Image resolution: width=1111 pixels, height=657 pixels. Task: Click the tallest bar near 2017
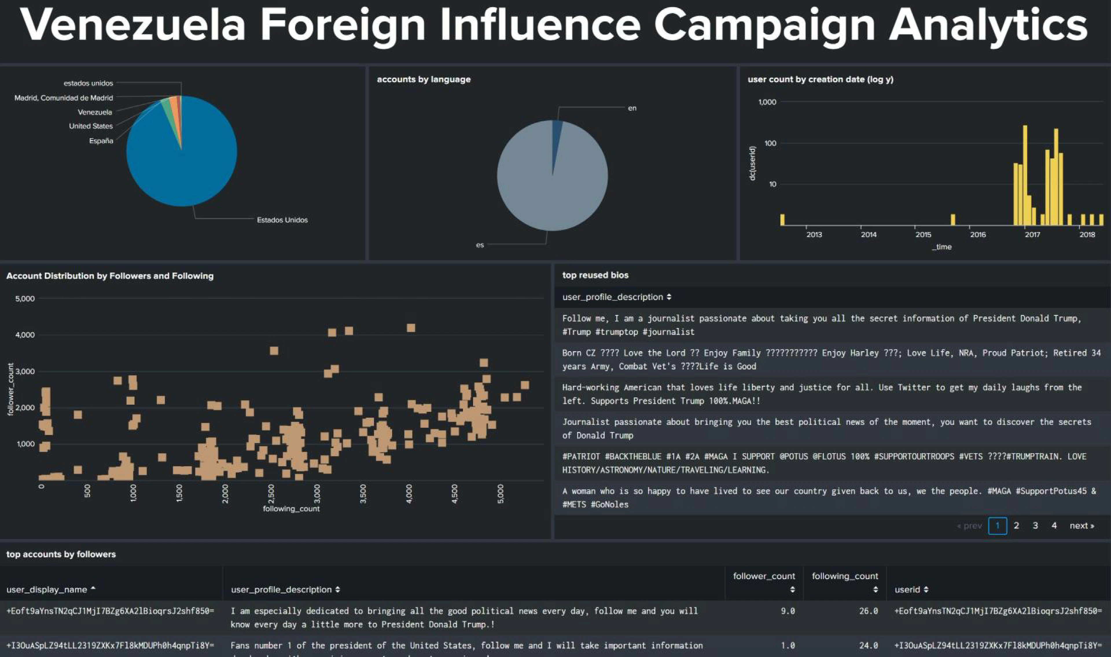1024,175
